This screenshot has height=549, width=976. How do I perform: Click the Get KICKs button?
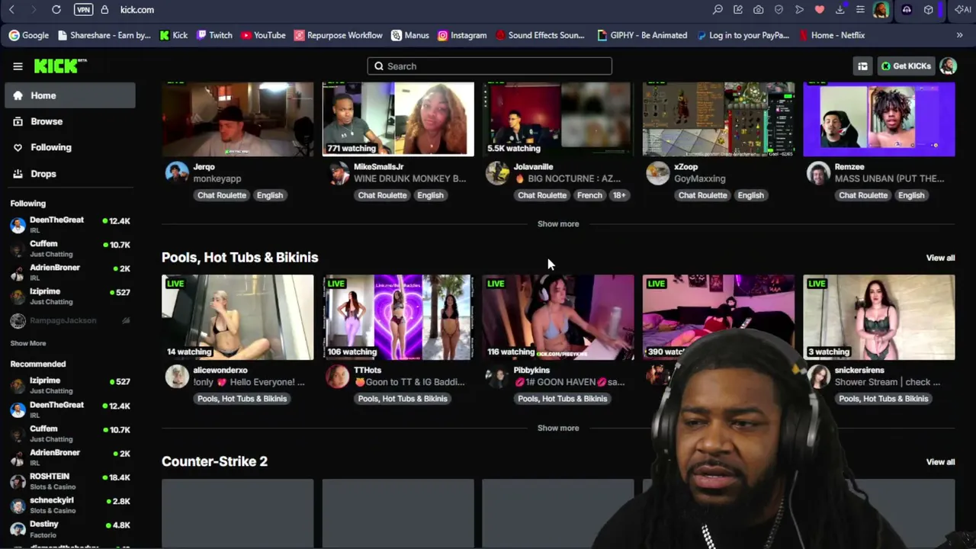click(x=906, y=66)
